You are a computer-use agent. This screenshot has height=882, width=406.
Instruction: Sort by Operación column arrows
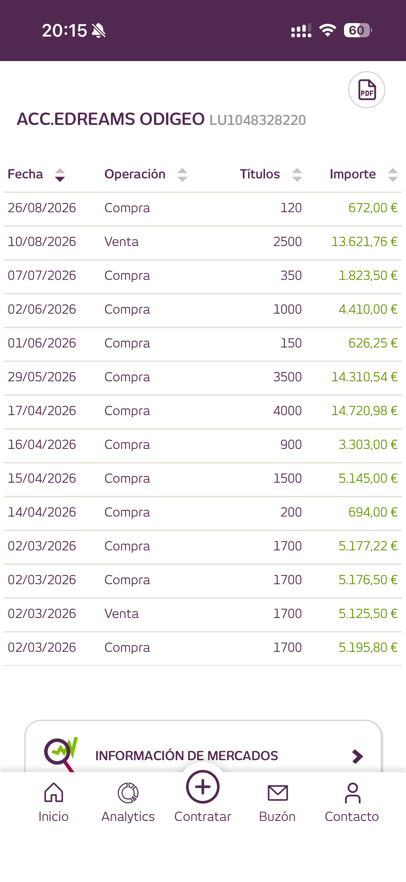click(183, 175)
